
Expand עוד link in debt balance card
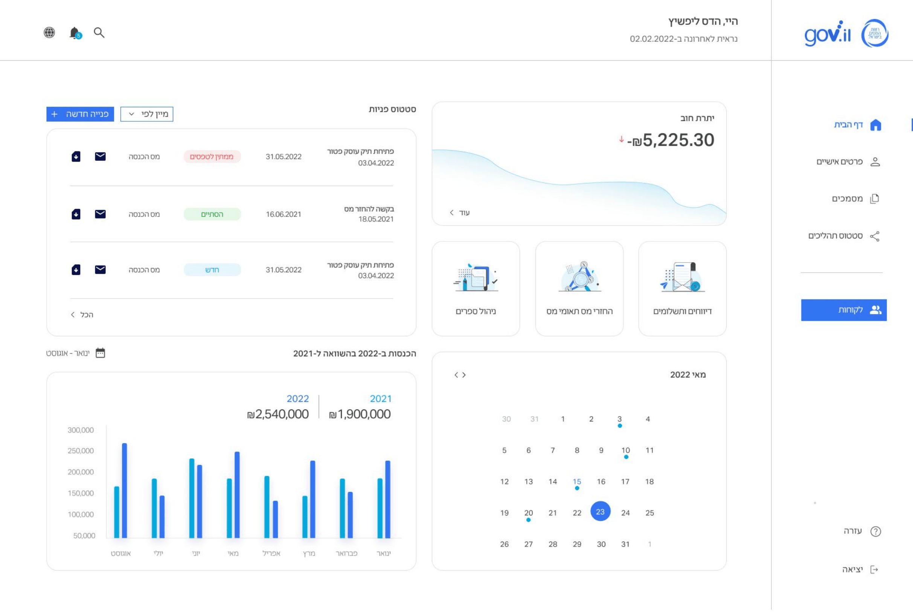(460, 213)
